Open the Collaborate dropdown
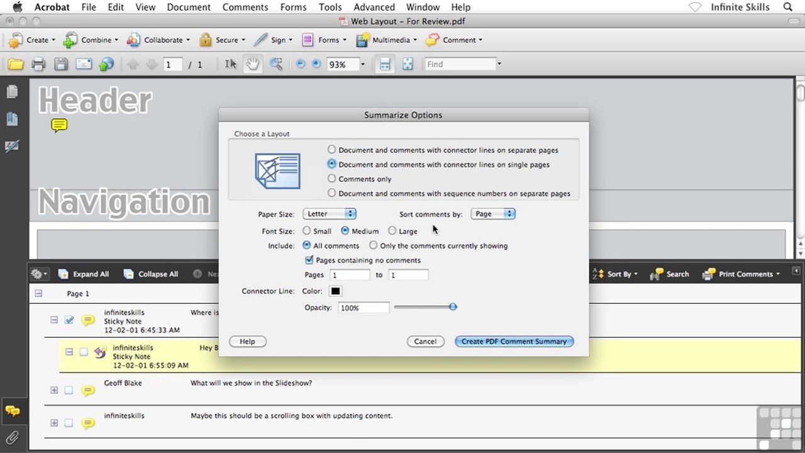Viewport: 805px width, 453px height. click(158, 40)
